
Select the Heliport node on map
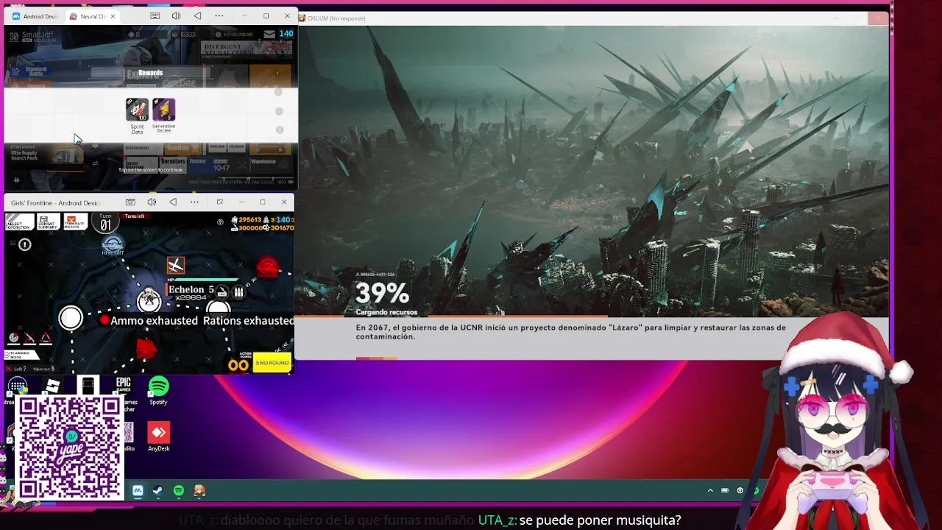(x=113, y=245)
